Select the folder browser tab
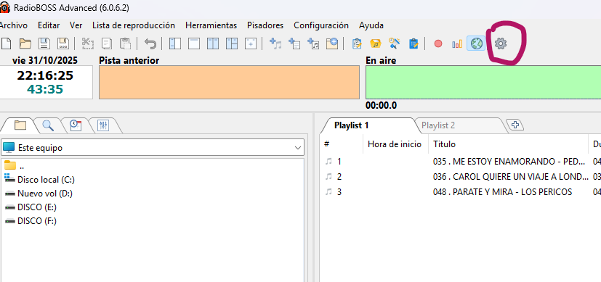The width and height of the screenshot is (601, 282). (x=20, y=125)
